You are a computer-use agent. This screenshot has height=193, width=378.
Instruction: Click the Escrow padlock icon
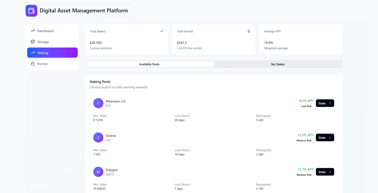tap(32, 63)
